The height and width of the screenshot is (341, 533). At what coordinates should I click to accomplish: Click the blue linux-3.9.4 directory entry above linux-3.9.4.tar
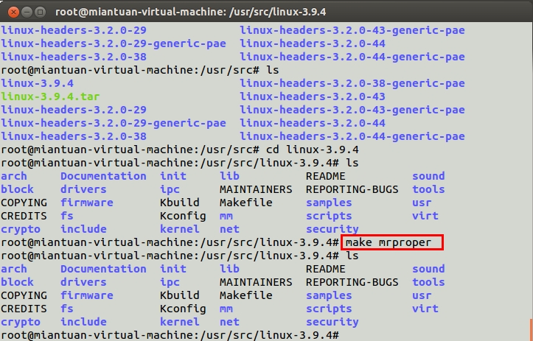click(37, 83)
